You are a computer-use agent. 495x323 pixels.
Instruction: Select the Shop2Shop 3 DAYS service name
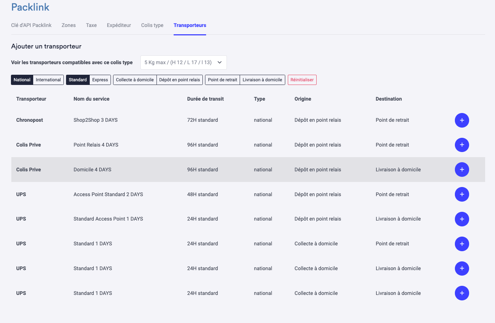coord(96,120)
